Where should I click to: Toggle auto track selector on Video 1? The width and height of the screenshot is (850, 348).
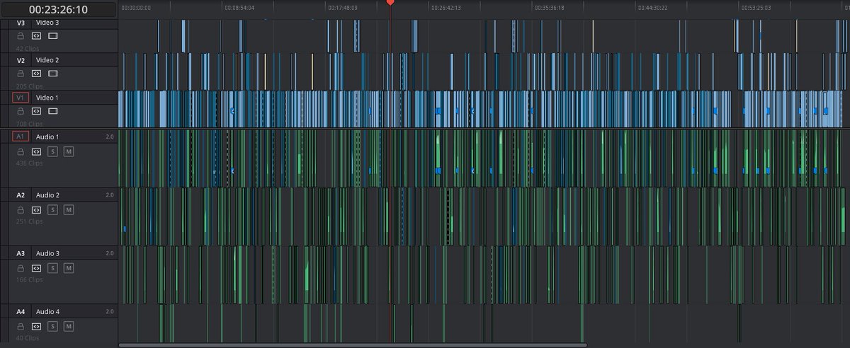37,111
